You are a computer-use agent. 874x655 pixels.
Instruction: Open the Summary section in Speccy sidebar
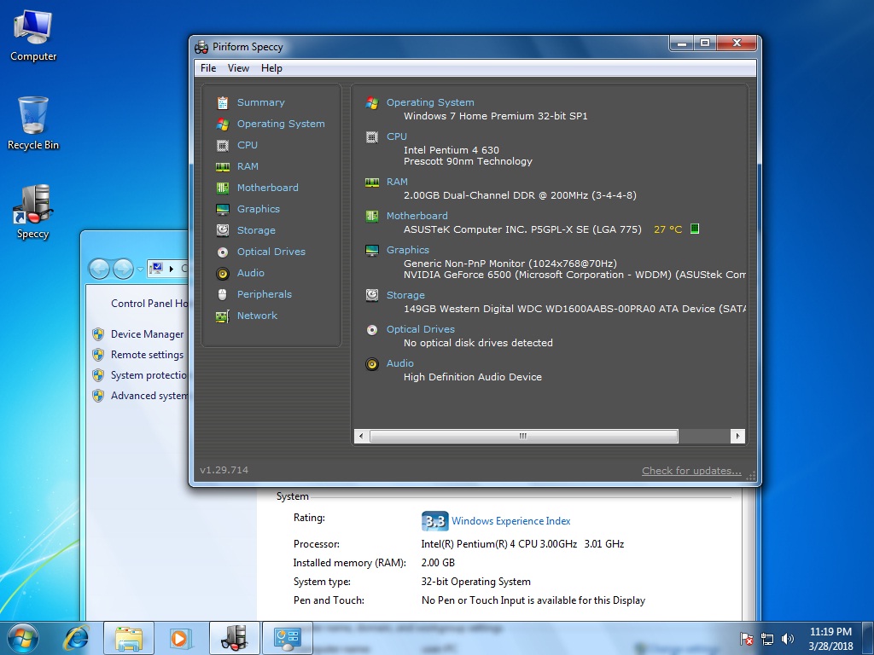pyautogui.click(x=260, y=102)
